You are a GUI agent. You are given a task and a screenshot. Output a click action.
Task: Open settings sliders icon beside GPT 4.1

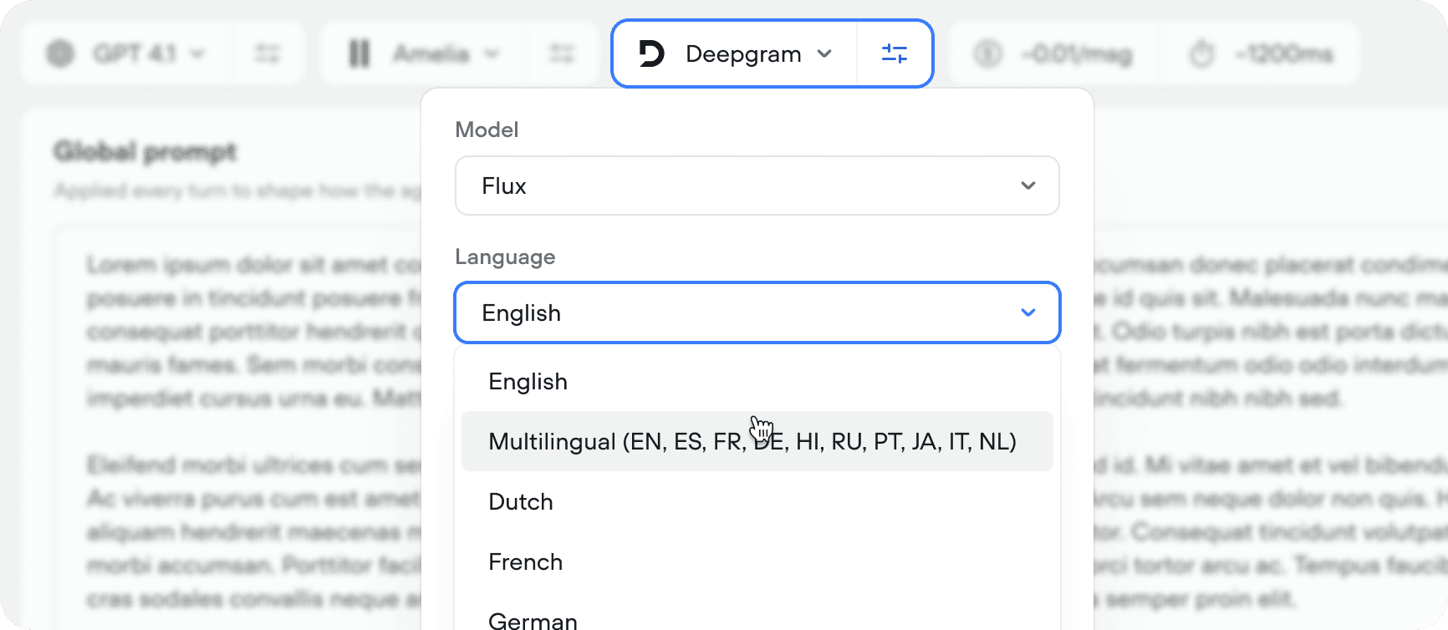(x=268, y=54)
